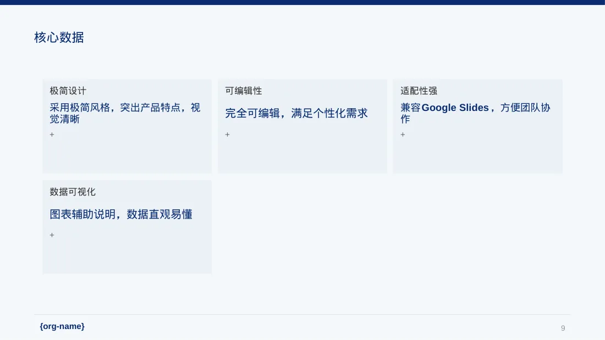Click the plus sign under 极简设计 card
The height and width of the screenshot is (340, 605).
coord(52,135)
